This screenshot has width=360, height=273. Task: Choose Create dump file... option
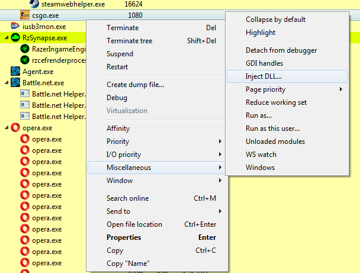156,85
